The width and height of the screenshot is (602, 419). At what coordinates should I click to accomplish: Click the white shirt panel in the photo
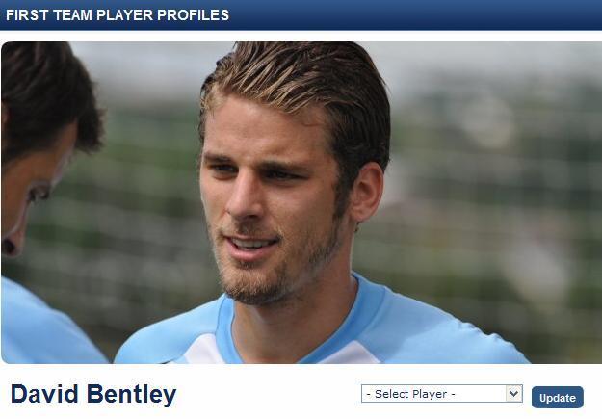pos(205,350)
